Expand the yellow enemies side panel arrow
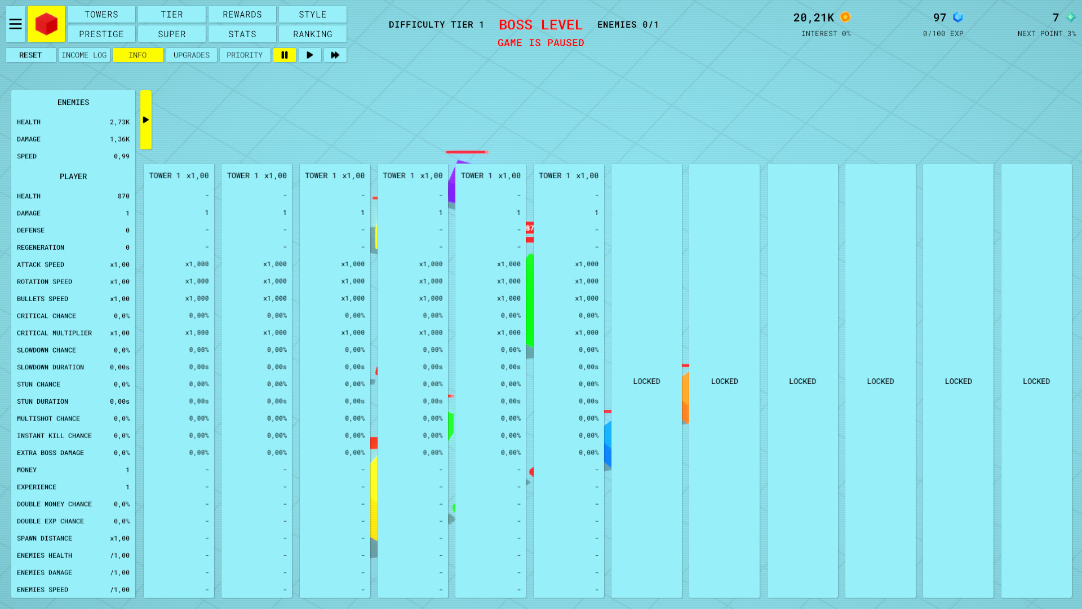The image size is (1082, 609). pyautogui.click(x=146, y=120)
